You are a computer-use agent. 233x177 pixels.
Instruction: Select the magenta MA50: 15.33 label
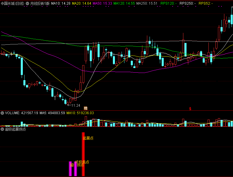(102, 3)
